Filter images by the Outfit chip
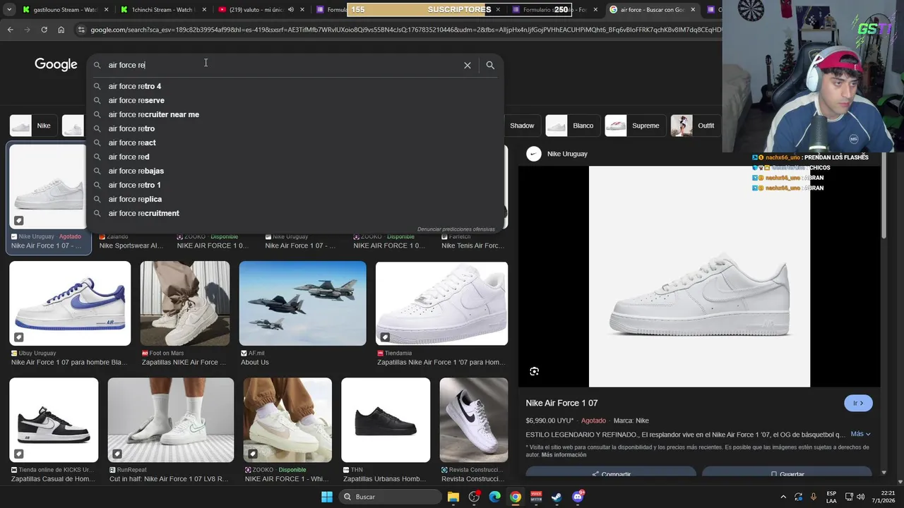The image size is (904, 508). pos(694,126)
